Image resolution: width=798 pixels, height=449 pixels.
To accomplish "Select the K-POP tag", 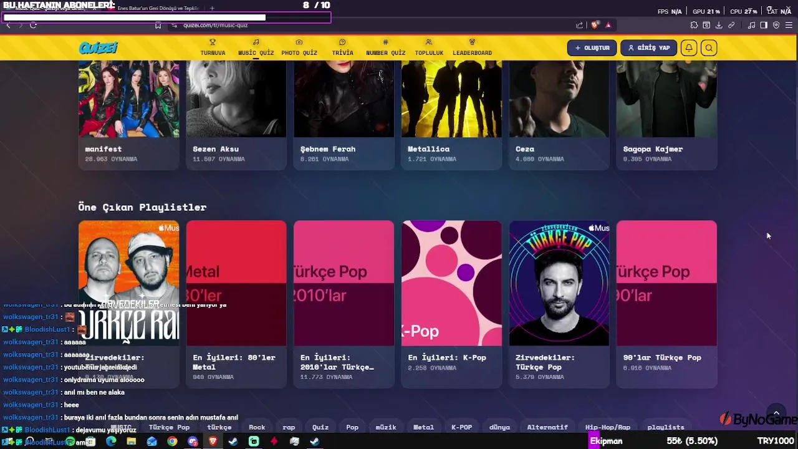I will (x=461, y=427).
